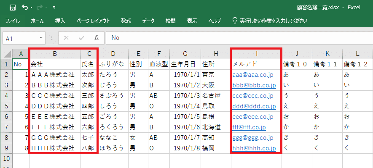Screen dimensions: 373x168
Task: Open the aaa@aaa.co.jp email link
Action: coord(253,75)
